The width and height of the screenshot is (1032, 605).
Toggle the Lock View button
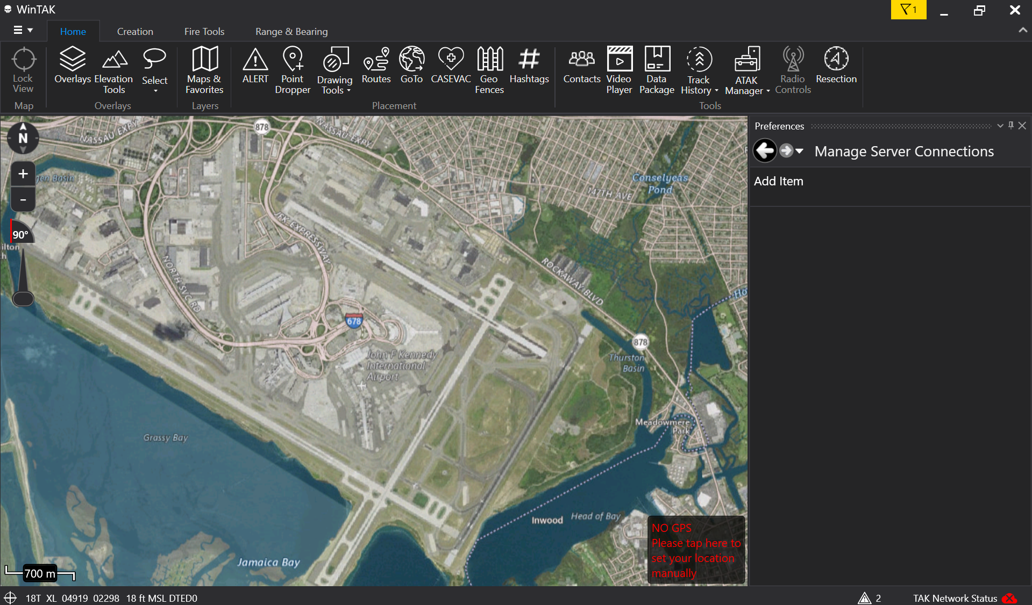(23, 70)
